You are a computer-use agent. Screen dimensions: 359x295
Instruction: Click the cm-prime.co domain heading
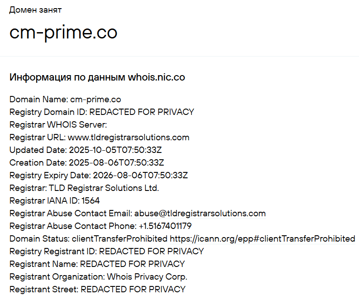pyautogui.click(x=63, y=32)
